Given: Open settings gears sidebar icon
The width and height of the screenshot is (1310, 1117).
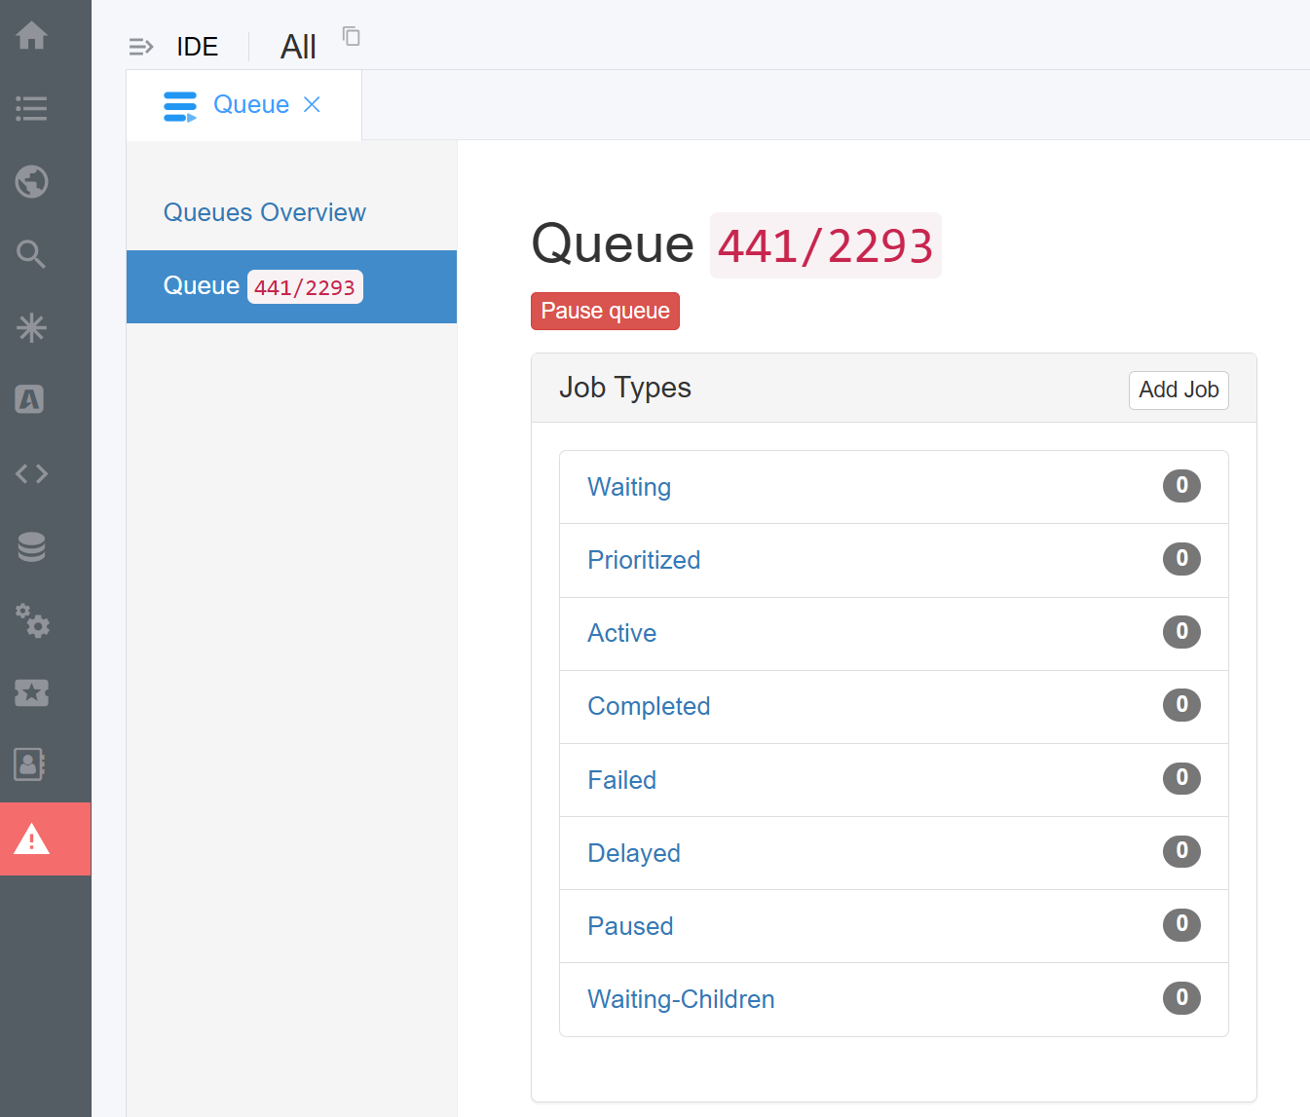Looking at the screenshot, I should [31, 619].
